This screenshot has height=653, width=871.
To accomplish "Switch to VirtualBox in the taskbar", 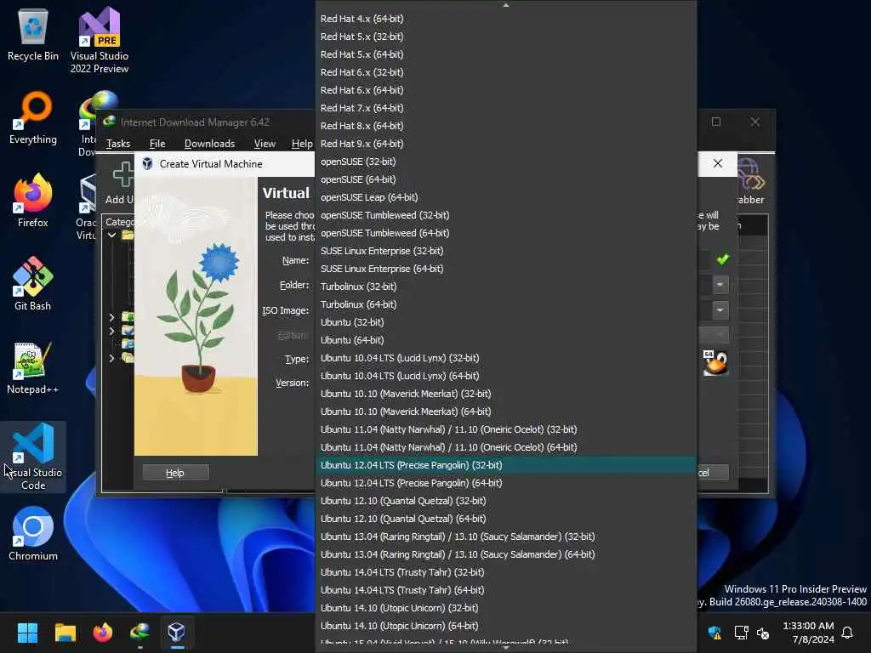I will [177, 632].
